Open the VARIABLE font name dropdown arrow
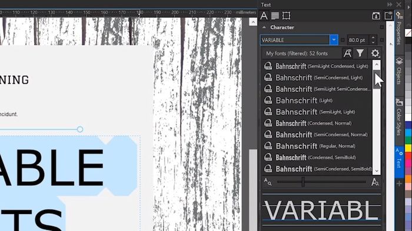412x231 pixels. click(x=334, y=40)
